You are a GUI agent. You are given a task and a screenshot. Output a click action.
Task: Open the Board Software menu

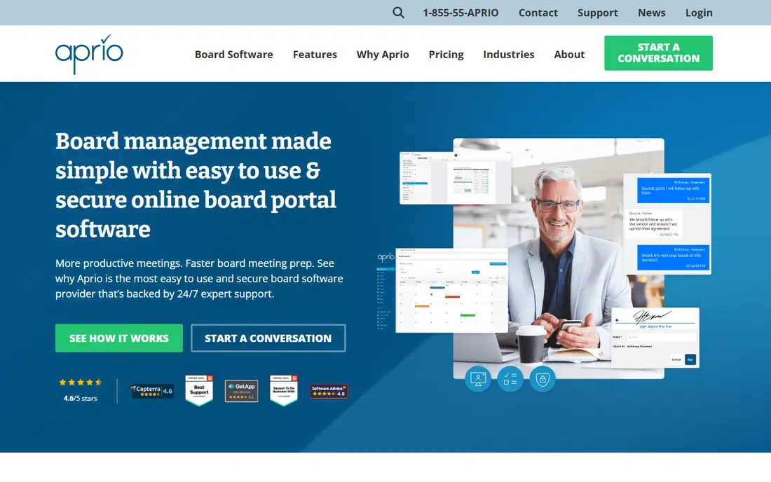click(233, 55)
